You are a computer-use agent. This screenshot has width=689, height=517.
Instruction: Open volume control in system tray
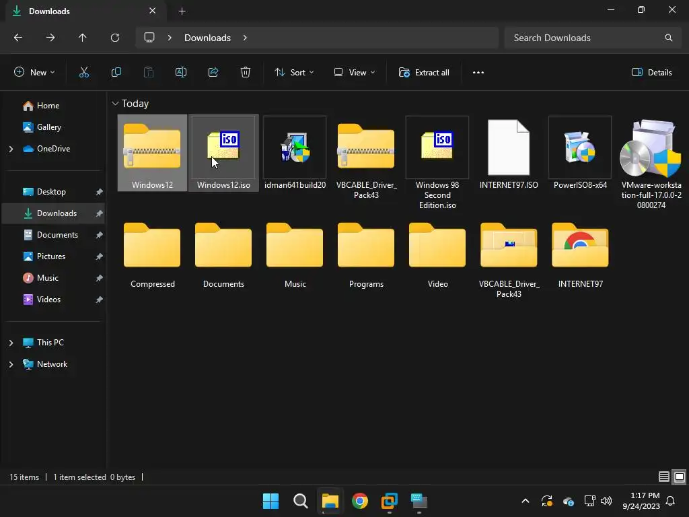coord(606,501)
